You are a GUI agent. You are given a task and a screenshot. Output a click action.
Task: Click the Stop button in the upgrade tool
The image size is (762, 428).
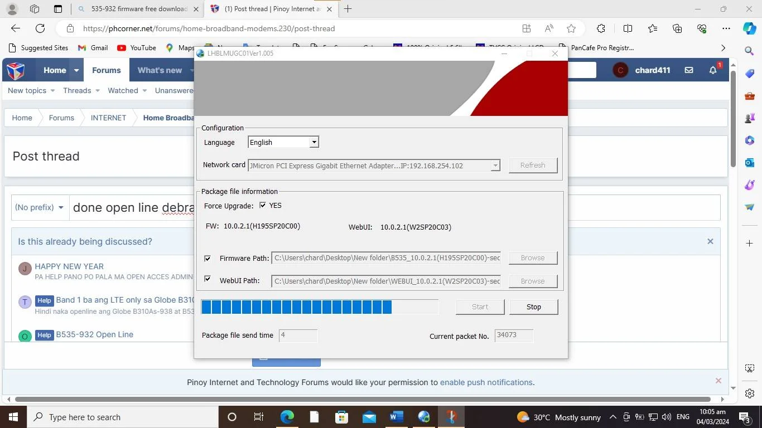534,307
